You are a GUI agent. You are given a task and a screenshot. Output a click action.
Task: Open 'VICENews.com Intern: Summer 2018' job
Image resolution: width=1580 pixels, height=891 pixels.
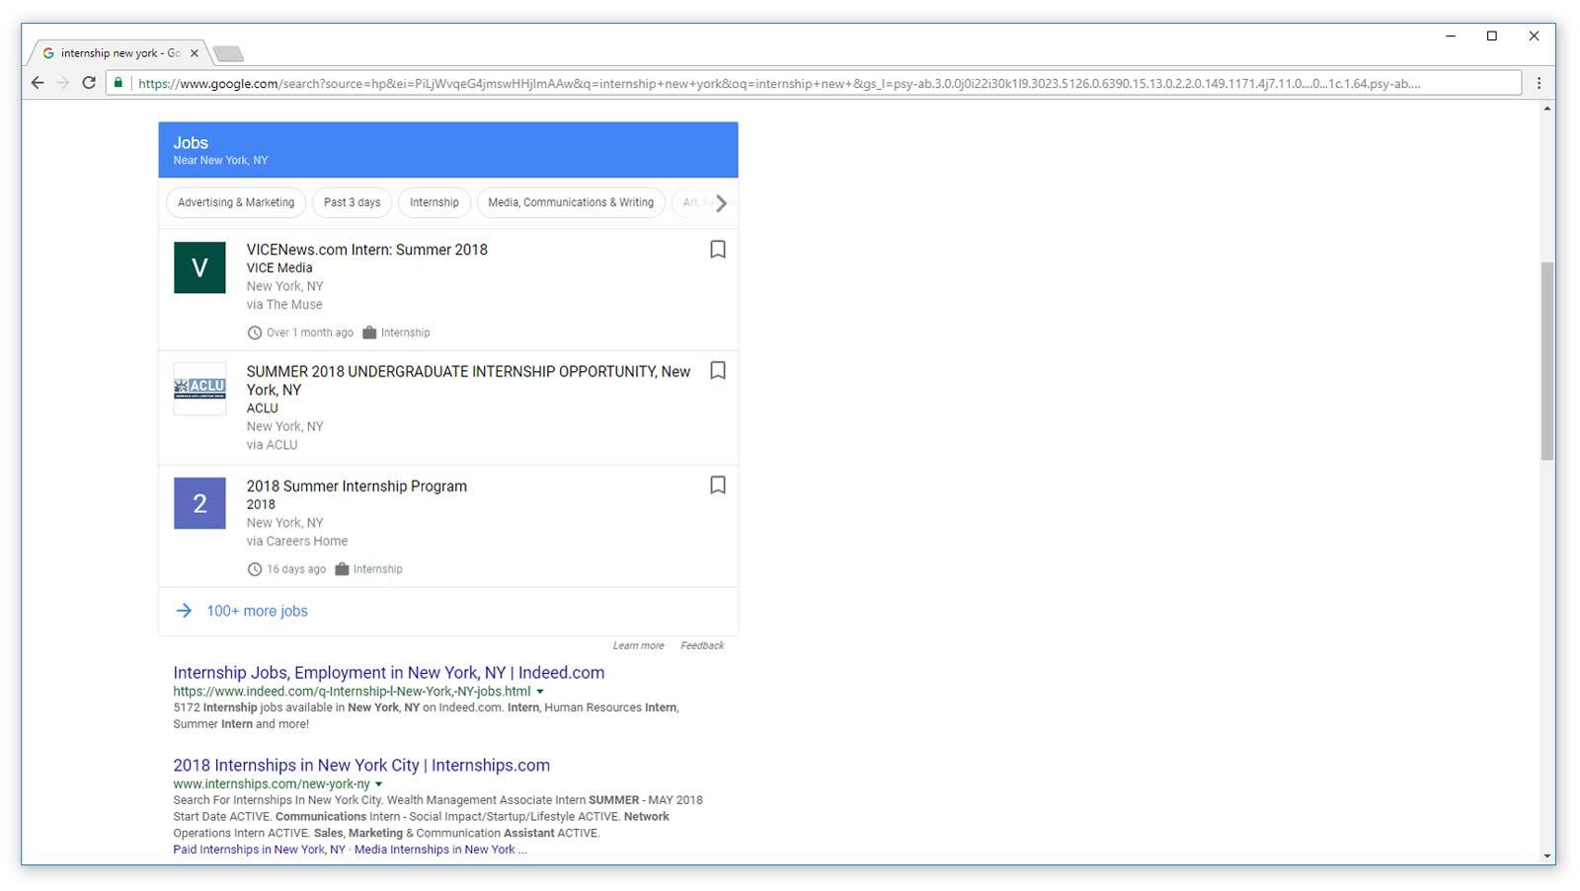coord(367,250)
